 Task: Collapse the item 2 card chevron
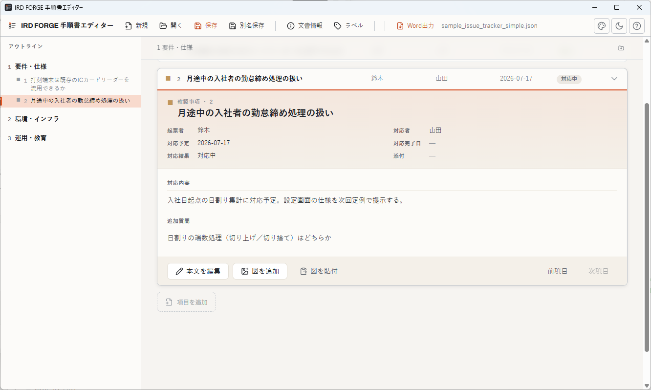614,79
